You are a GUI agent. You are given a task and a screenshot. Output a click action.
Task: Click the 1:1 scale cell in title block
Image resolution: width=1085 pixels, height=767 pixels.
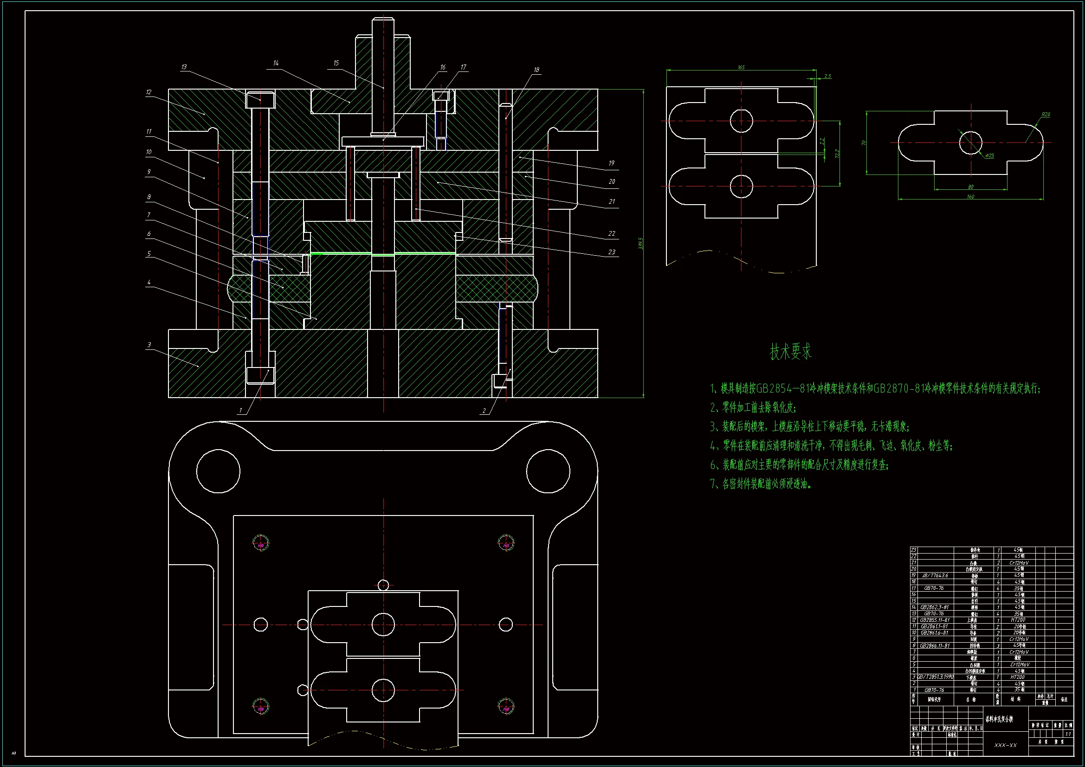pos(1067,734)
